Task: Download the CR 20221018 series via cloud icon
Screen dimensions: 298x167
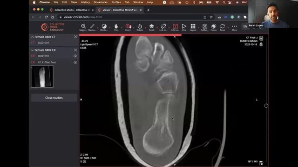Action: (75, 56)
